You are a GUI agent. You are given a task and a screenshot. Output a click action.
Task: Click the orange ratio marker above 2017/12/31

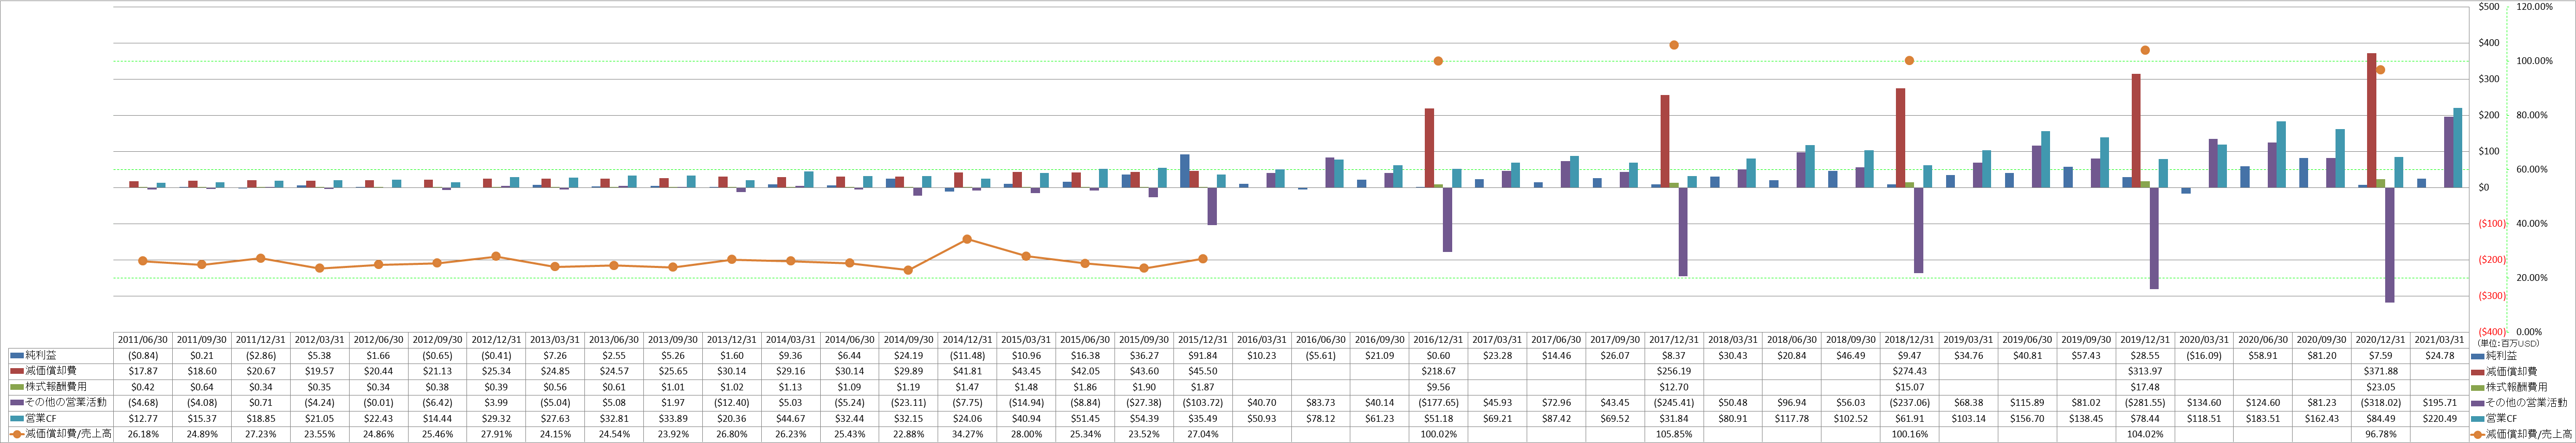tap(1674, 45)
